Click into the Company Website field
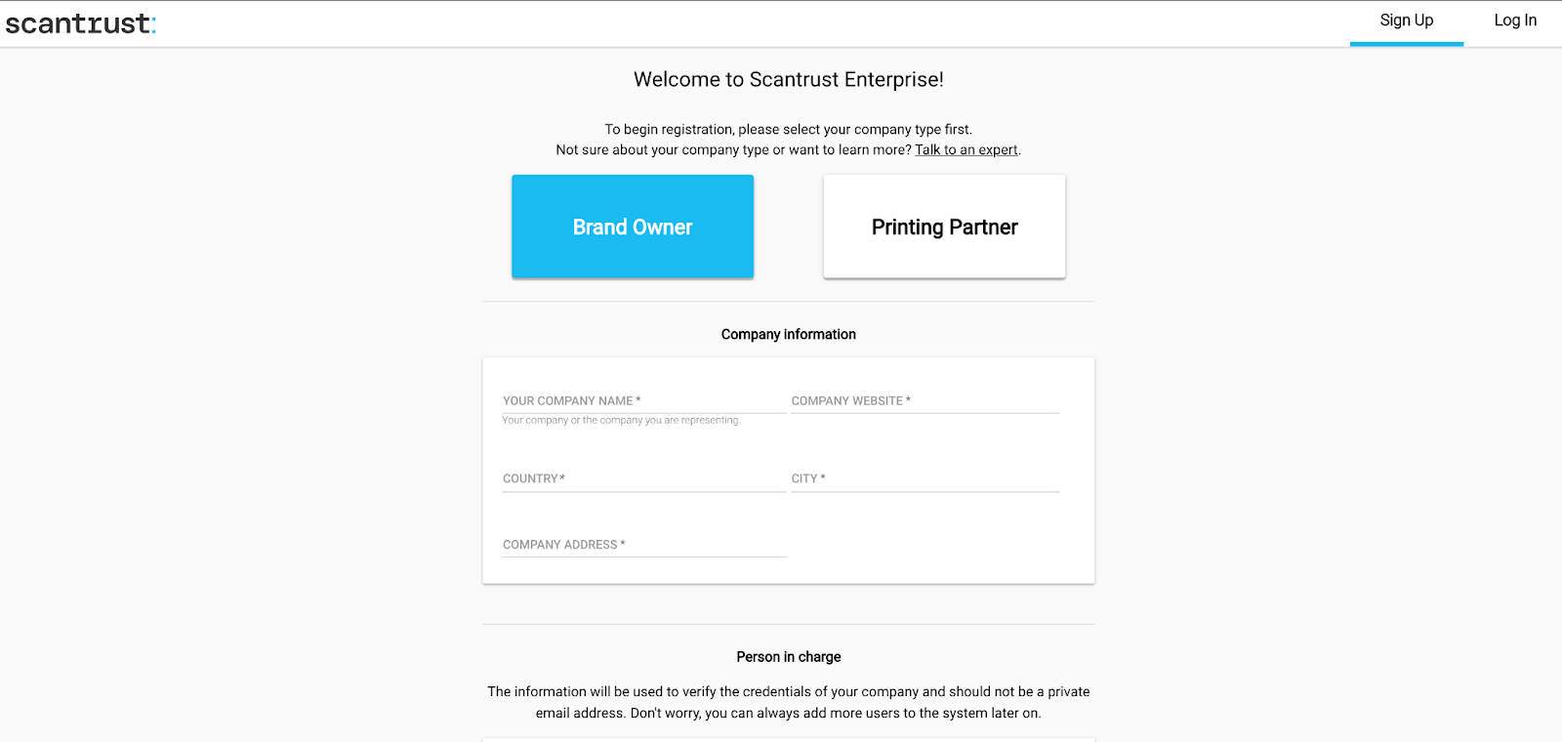The image size is (1562, 742). [x=925, y=400]
